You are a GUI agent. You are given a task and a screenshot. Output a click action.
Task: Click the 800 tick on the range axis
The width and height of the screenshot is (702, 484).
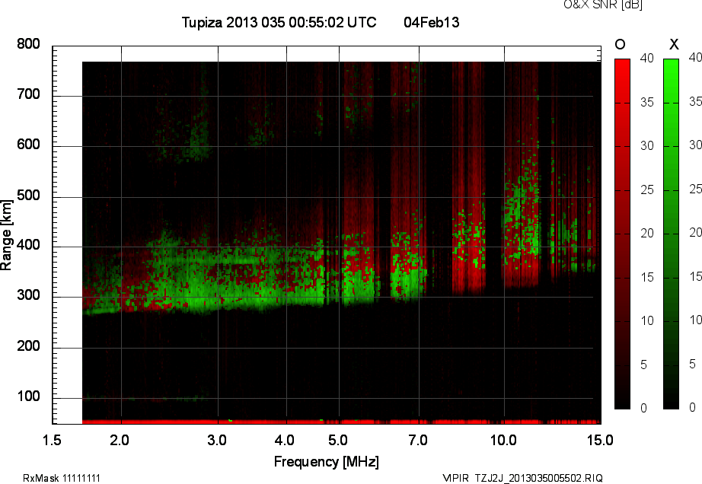click(29, 45)
